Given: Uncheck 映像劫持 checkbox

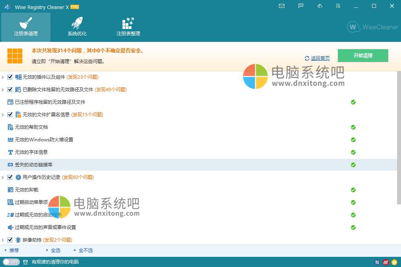Looking at the screenshot, I should click(10, 240).
